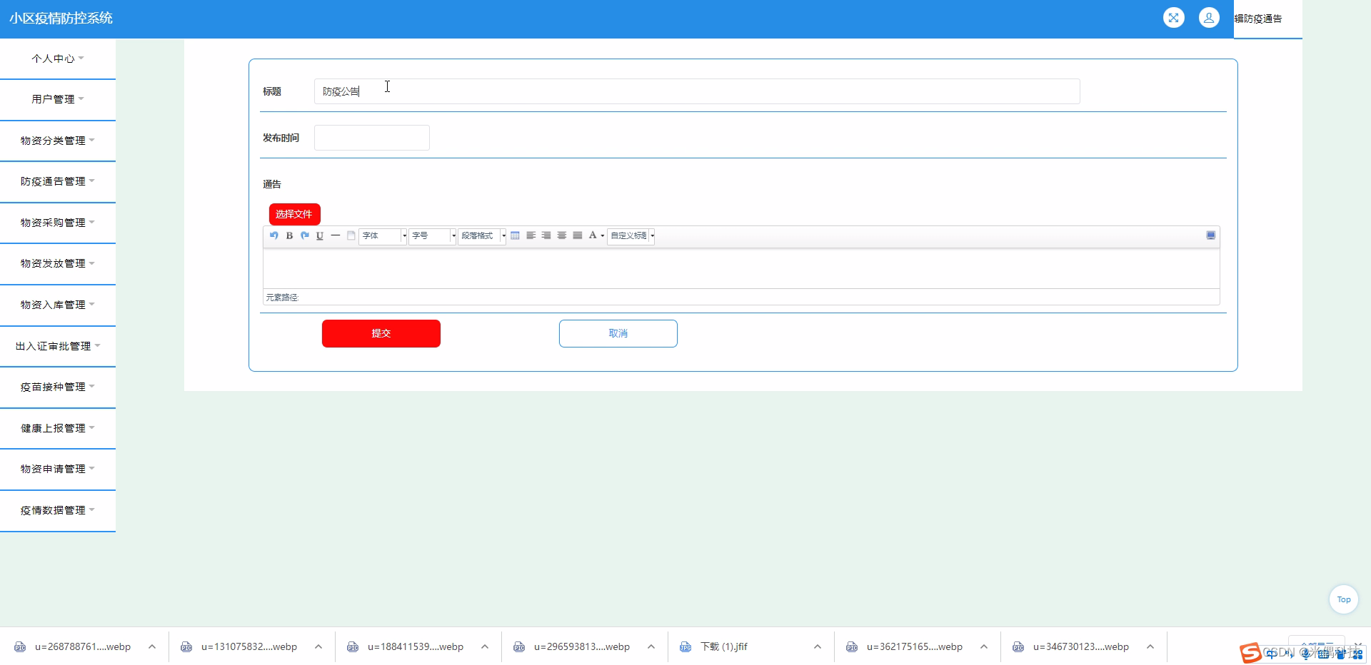Expand the 物资申请管理 sidebar menu
1371x665 pixels.
(58, 469)
